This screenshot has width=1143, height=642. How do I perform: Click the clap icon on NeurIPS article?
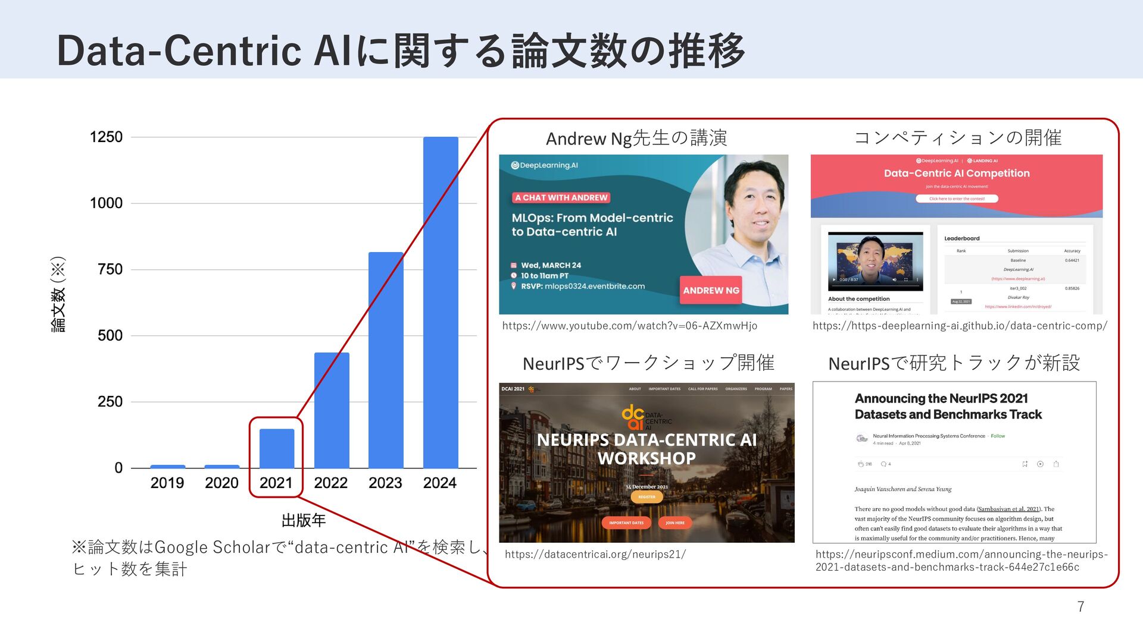click(861, 464)
